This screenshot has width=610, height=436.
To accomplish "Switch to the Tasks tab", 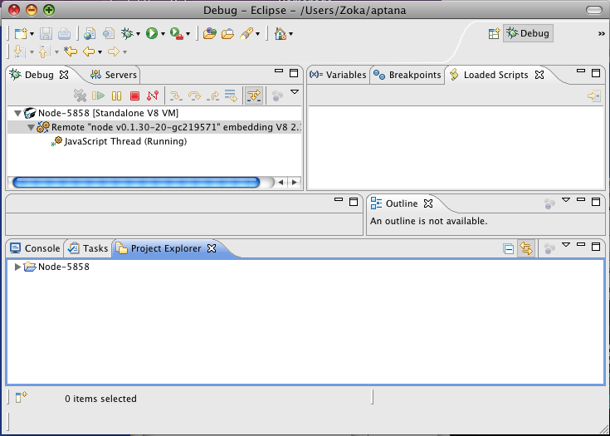I will 88,248.
